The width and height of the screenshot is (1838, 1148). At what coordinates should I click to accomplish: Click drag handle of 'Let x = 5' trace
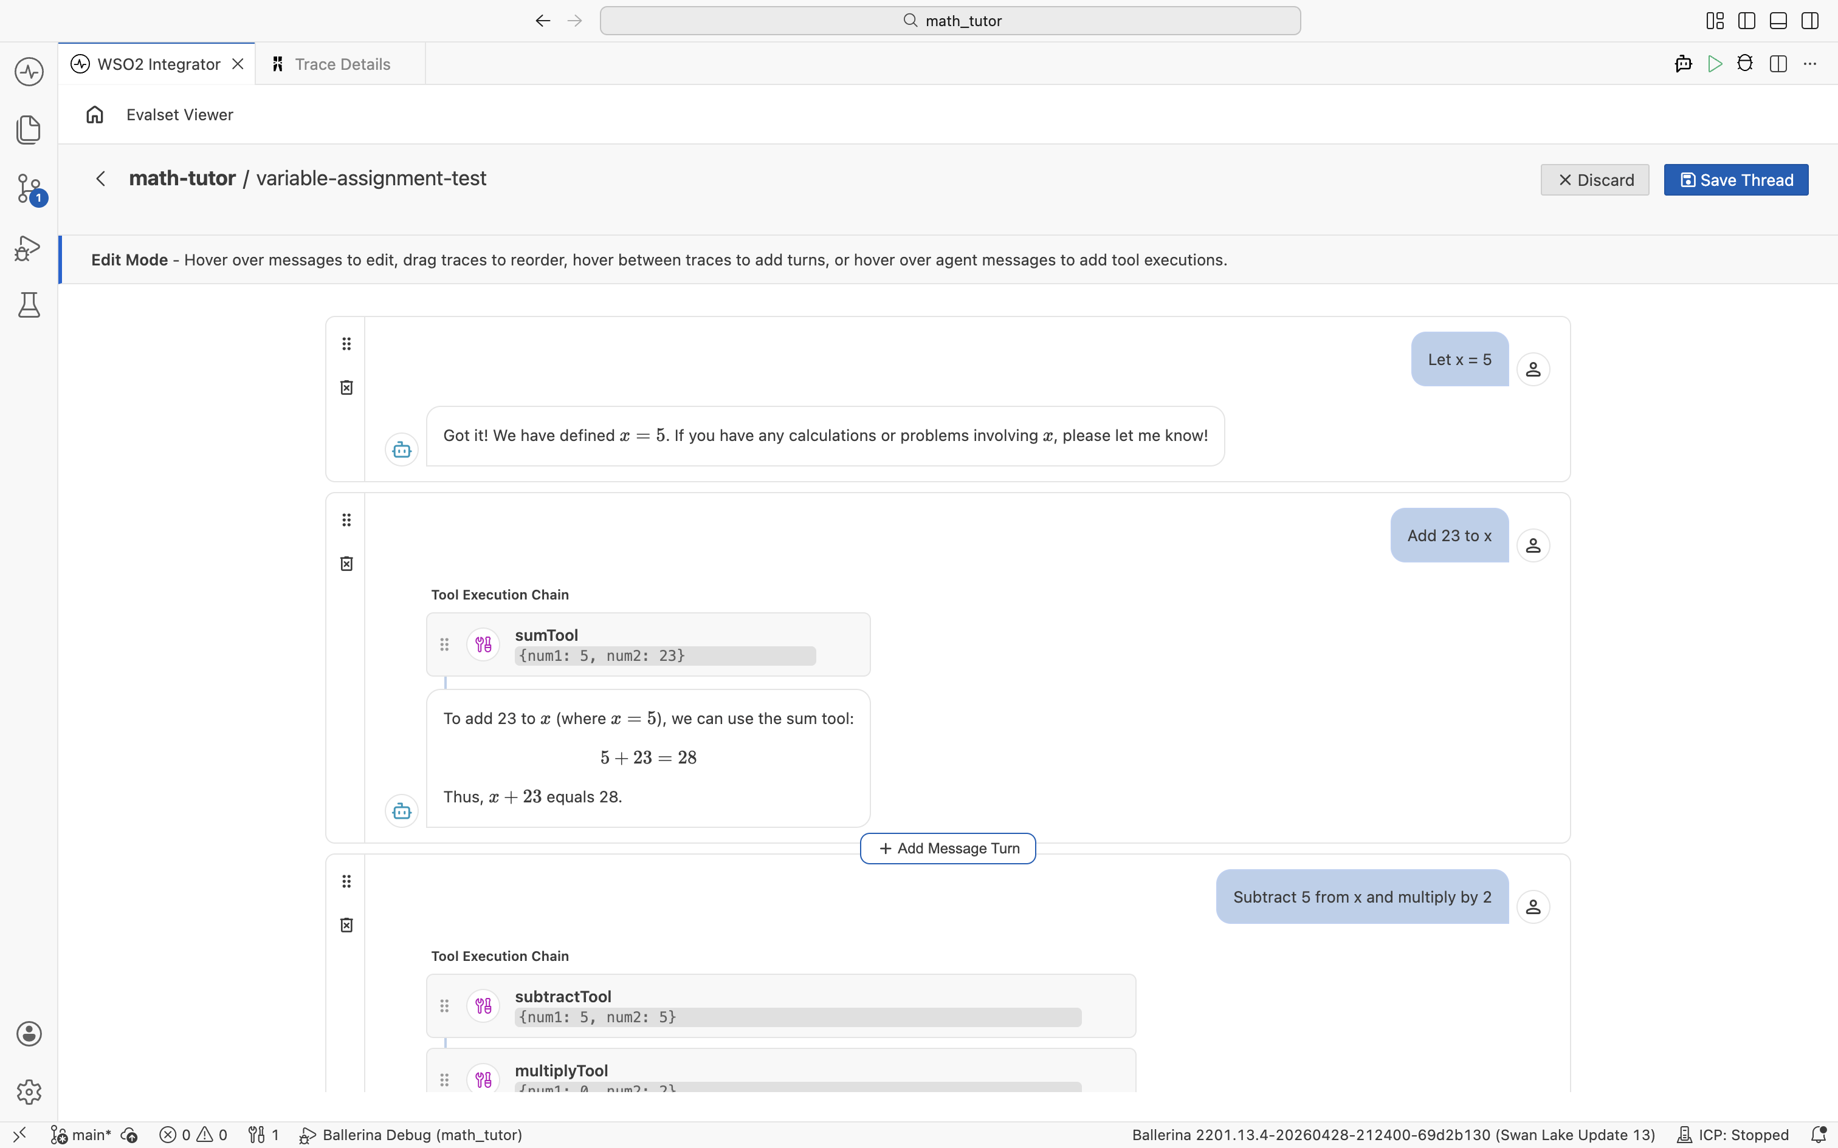346,344
